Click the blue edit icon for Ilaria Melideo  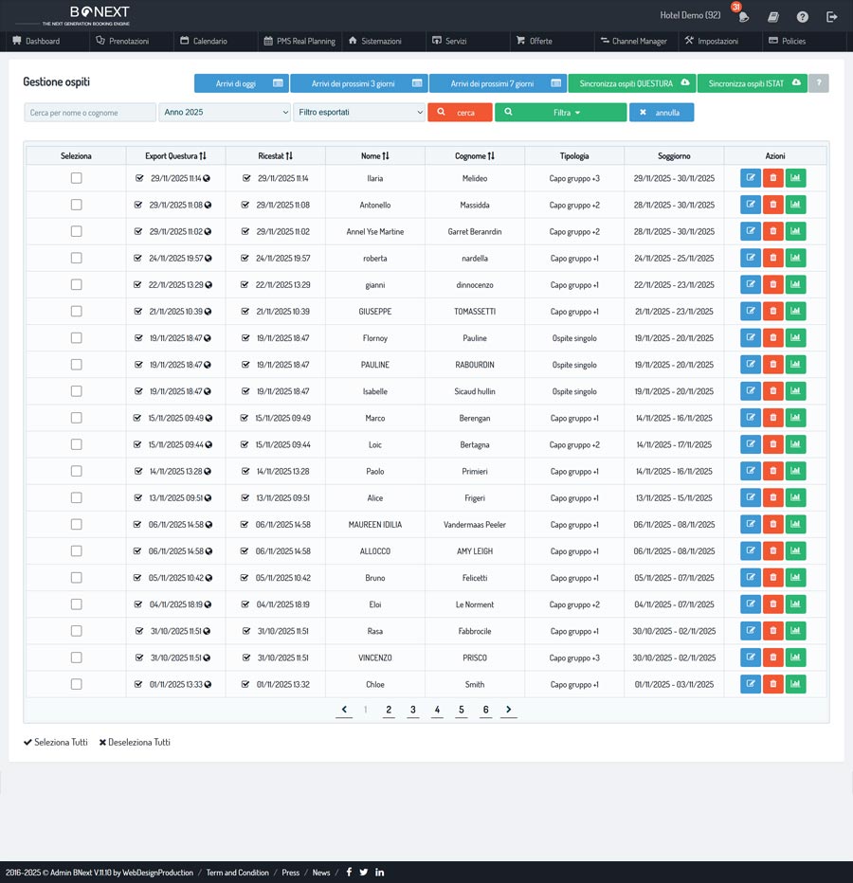(x=750, y=178)
